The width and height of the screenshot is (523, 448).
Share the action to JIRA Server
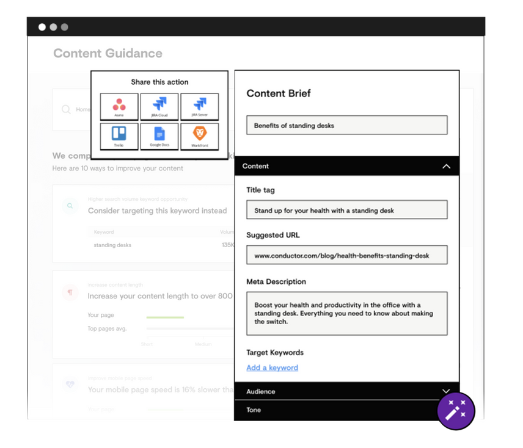point(199,107)
